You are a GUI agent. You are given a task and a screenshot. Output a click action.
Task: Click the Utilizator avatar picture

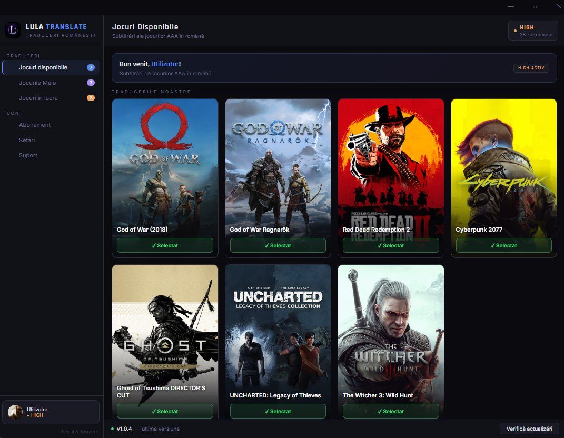(15, 412)
